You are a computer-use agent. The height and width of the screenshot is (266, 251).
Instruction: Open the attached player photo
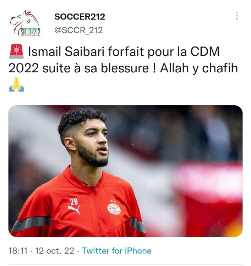[x=126, y=171]
